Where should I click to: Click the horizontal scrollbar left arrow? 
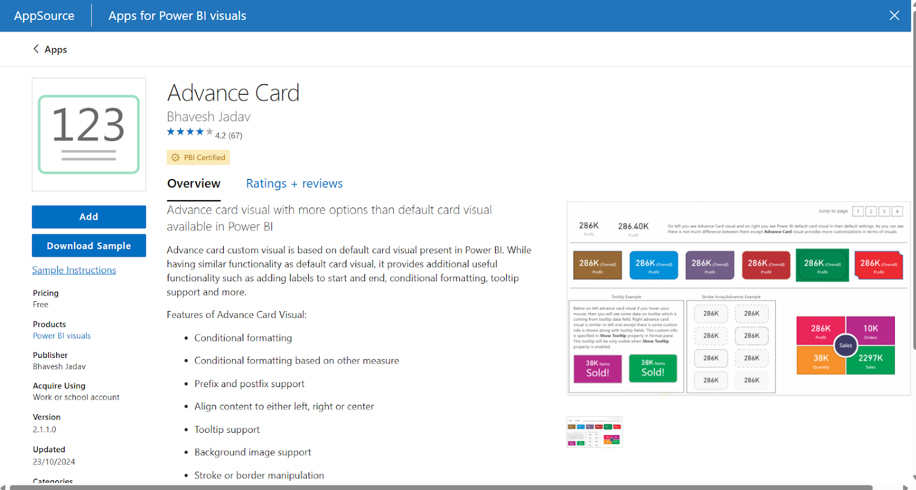(x=3, y=487)
